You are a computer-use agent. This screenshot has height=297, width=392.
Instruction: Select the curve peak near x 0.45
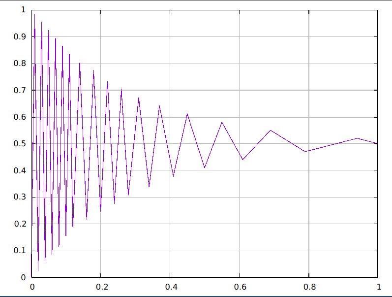pyautogui.click(x=187, y=114)
